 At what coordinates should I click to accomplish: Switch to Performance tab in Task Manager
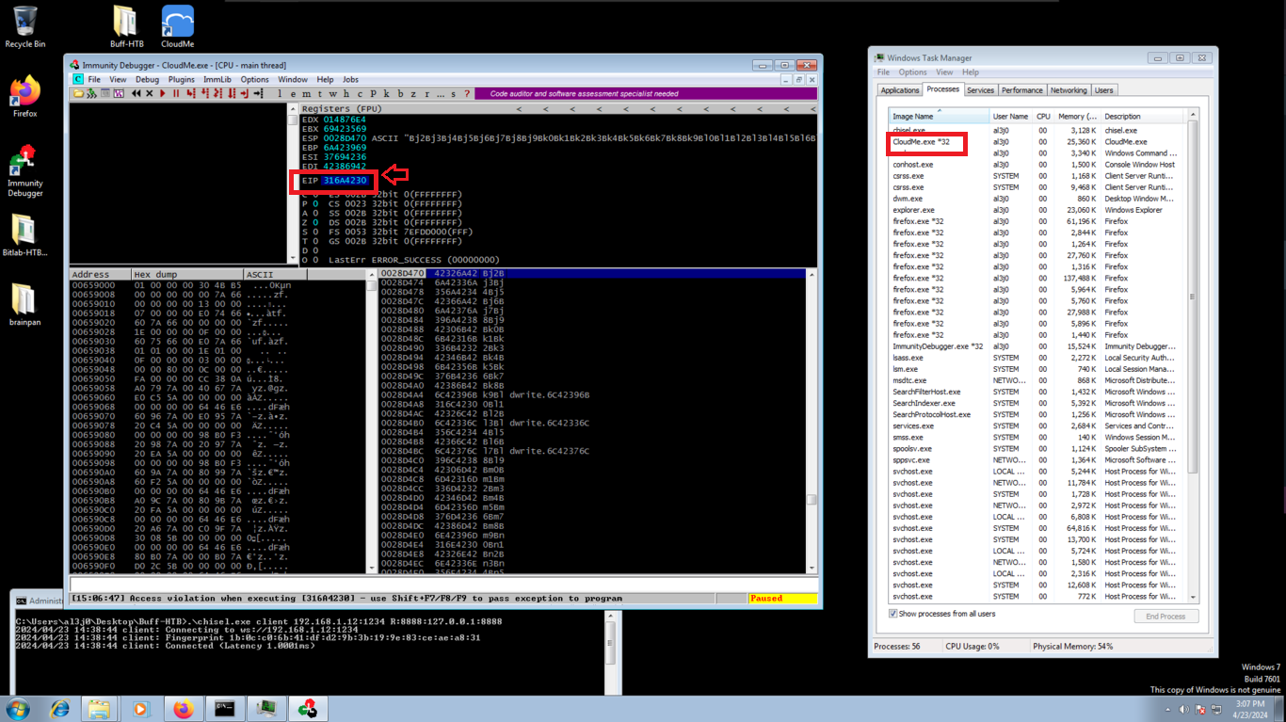point(1021,90)
